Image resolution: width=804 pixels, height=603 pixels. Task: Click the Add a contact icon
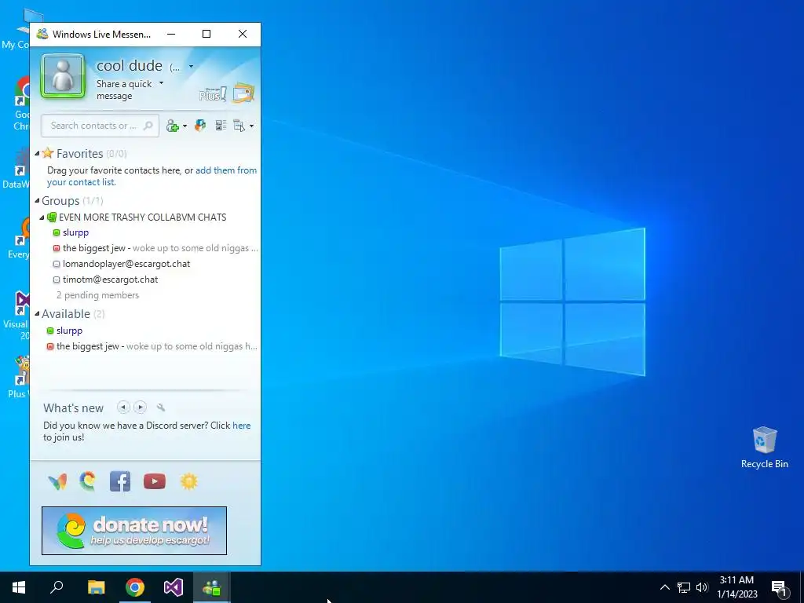tap(173, 126)
